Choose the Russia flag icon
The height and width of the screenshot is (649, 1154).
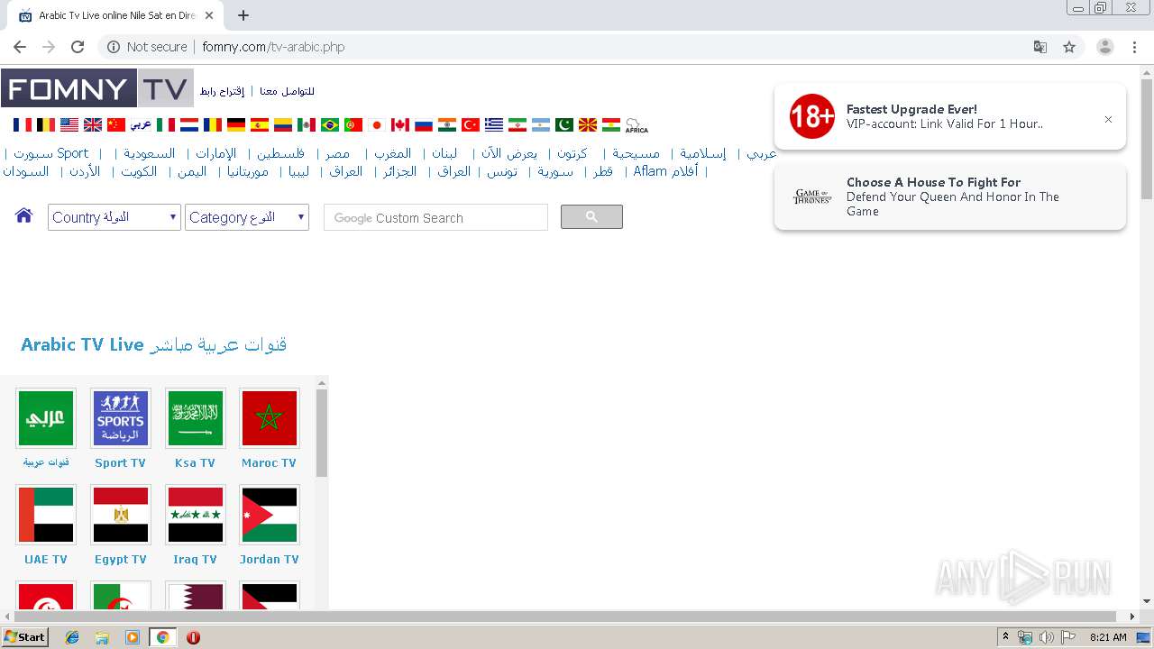pyautogui.click(x=424, y=125)
